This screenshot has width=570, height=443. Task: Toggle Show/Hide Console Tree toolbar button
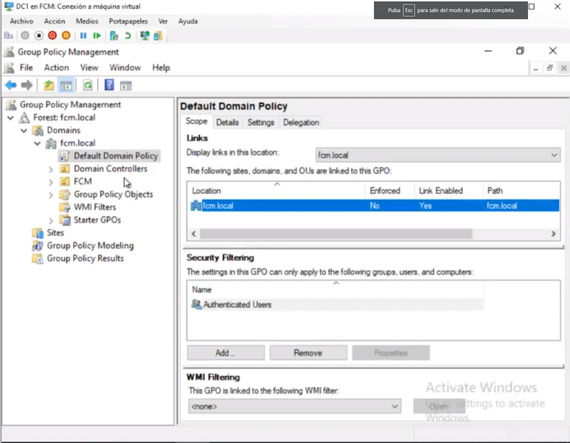click(66, 85)
